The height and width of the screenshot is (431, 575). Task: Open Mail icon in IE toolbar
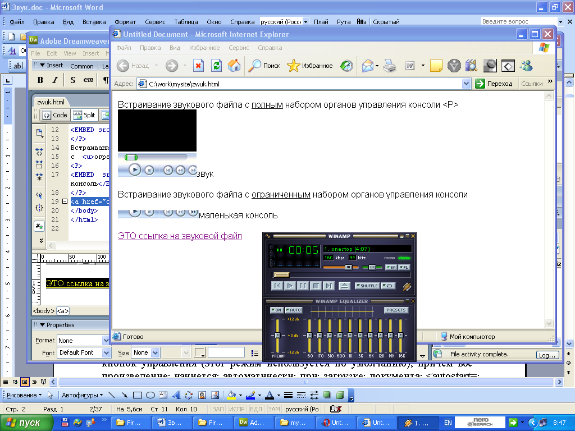coord(367,66)
